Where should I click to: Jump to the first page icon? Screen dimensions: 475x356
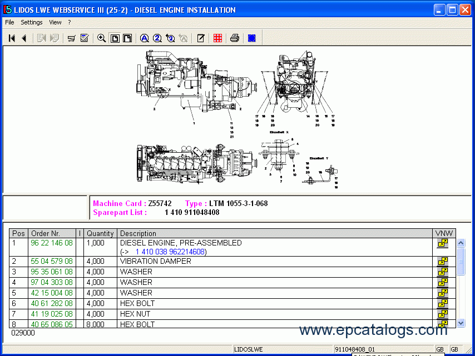pos(12,38)
